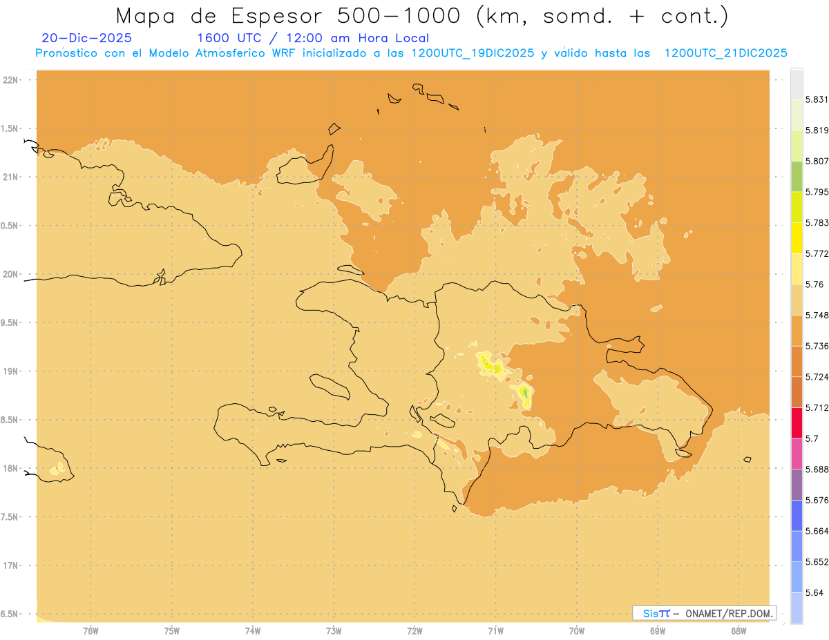Click the palest blue swatch below 5.64
The width and height of the screenshot is (829, 640).
click(x=797, y=608)
